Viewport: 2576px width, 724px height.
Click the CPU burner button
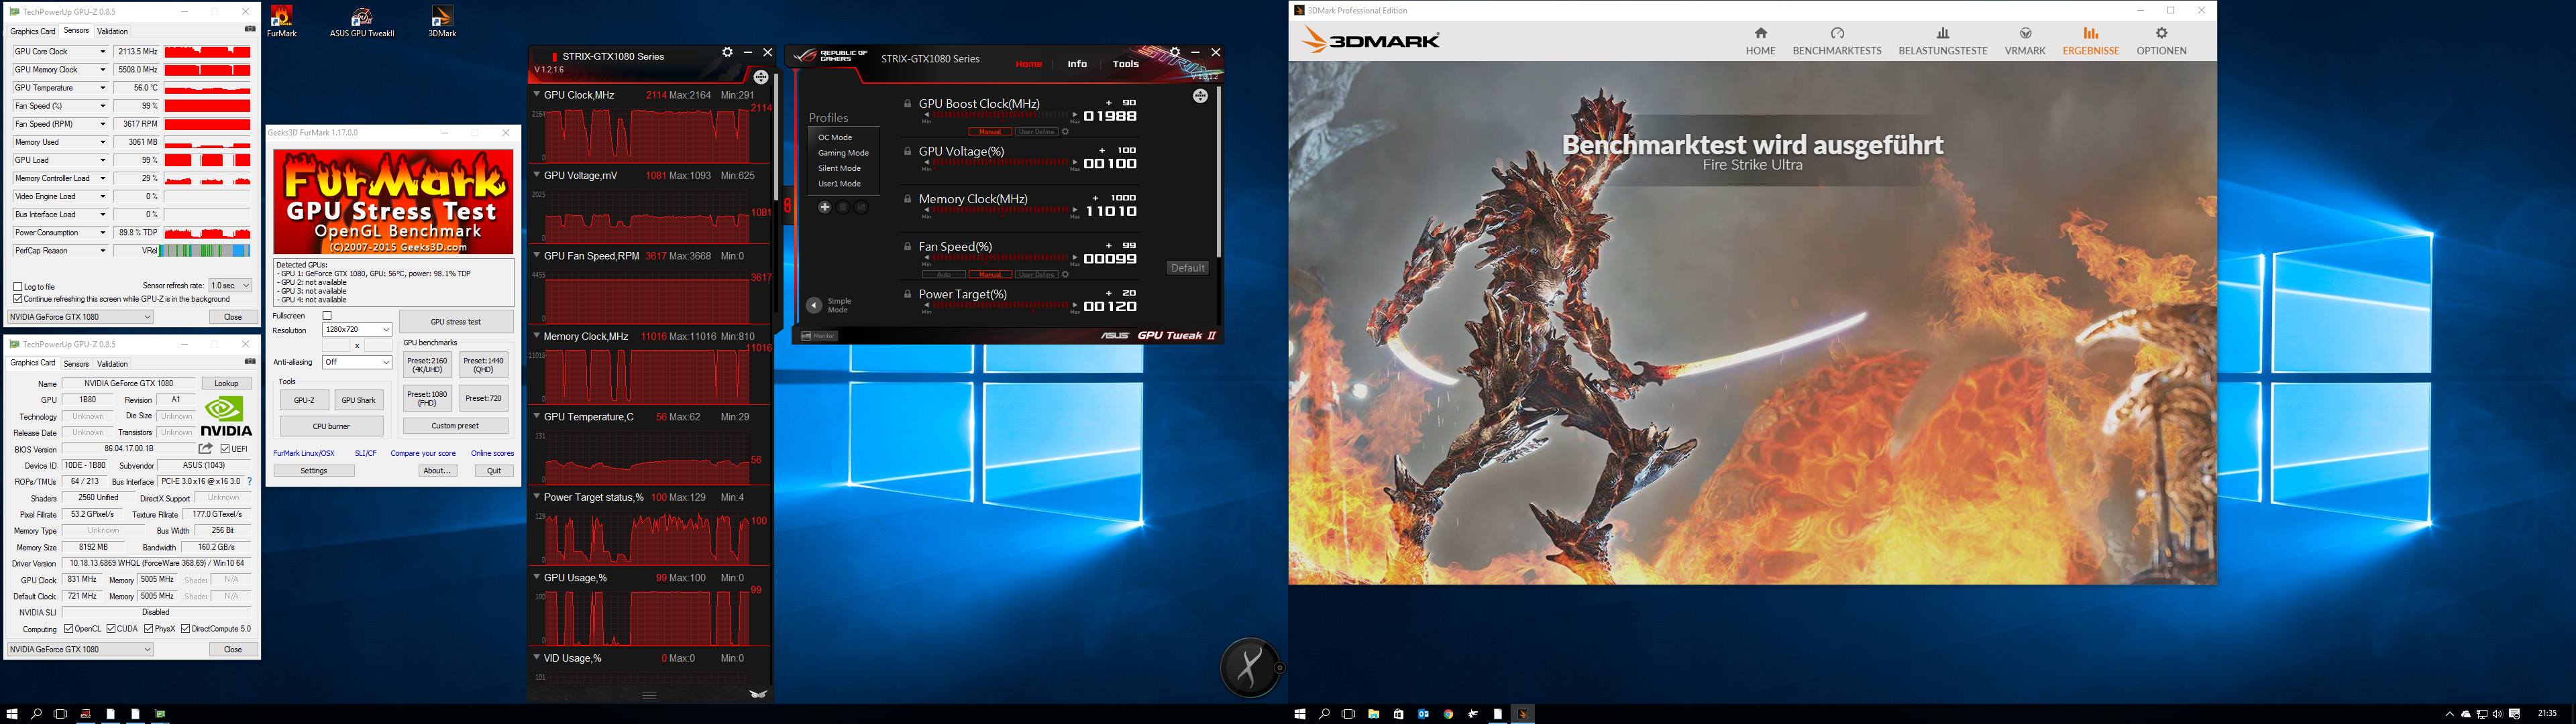[332, 426]
